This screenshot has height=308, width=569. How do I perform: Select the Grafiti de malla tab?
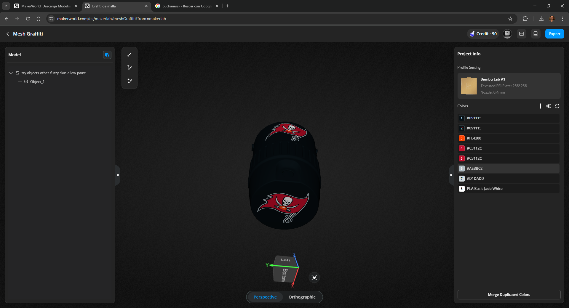pos(116,6)
